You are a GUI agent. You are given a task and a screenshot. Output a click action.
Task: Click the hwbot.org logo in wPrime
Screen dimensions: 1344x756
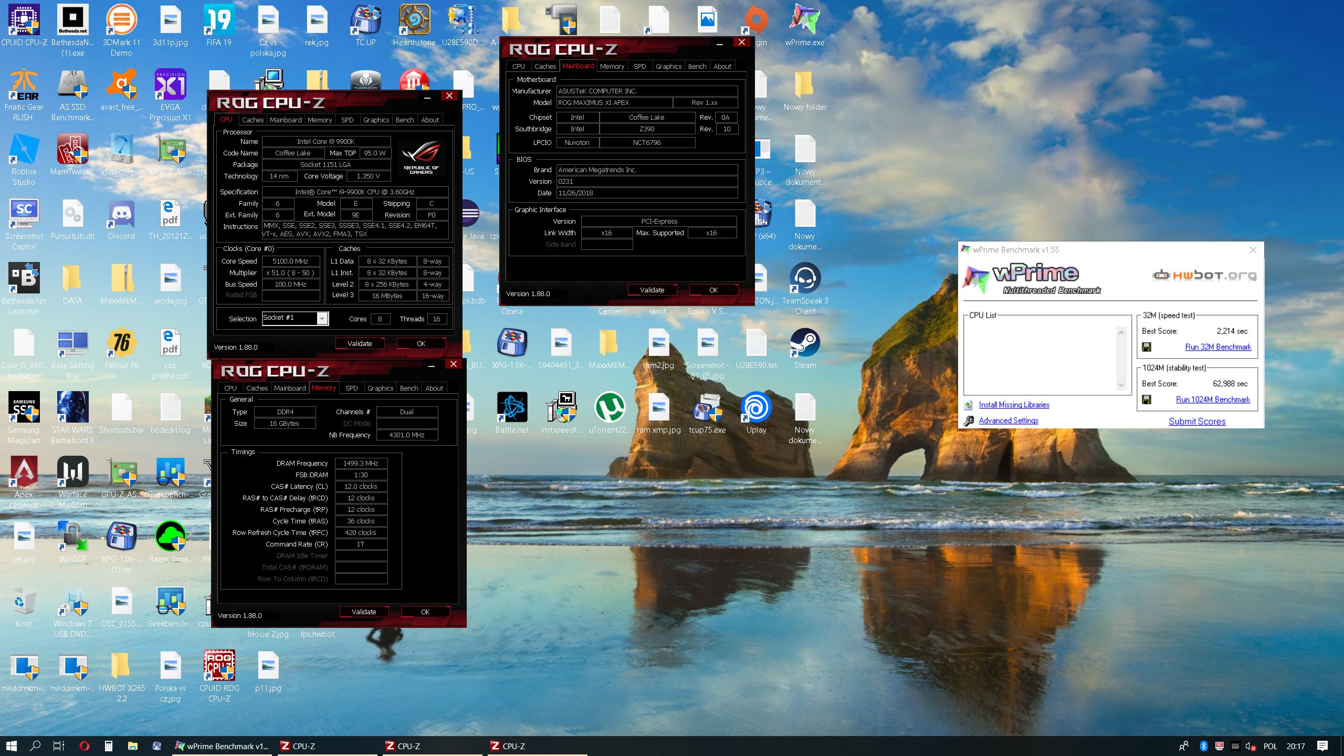[1204, 275]
